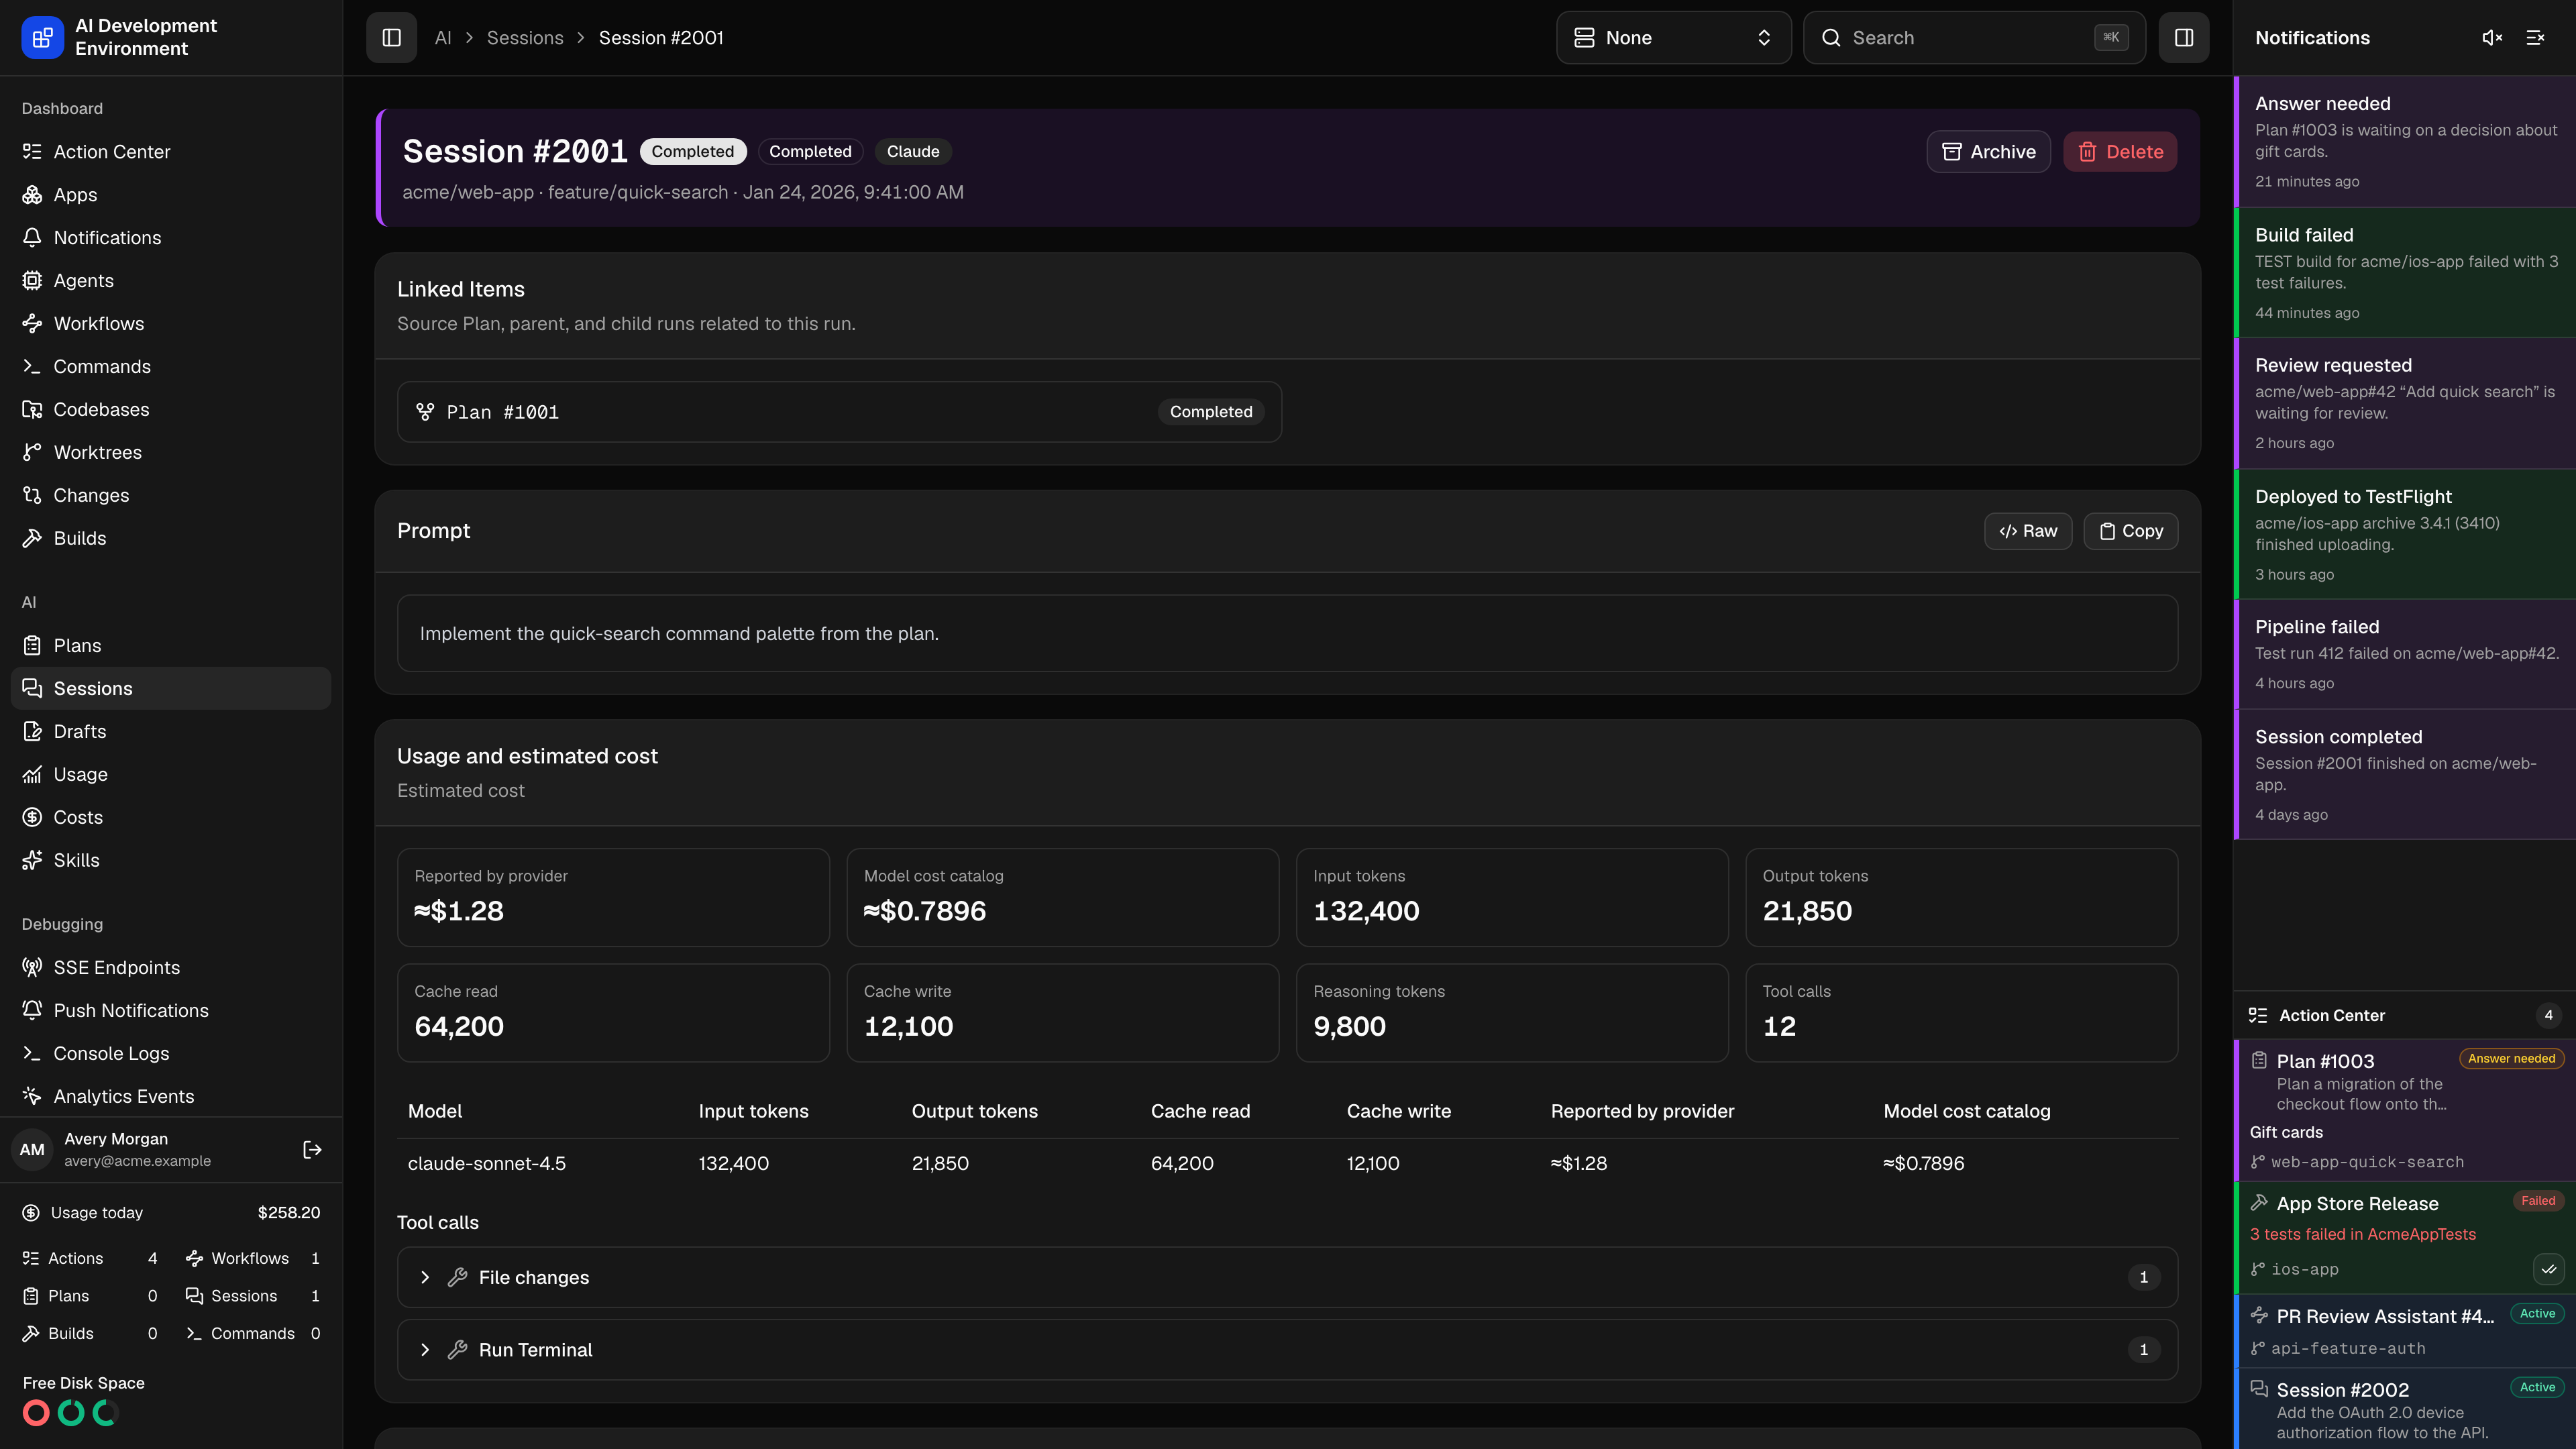Mute notifications with the speaker icon
Image resolution: width=2576 pixels, height=1449 pixels.
click(x=2492, y=38)
